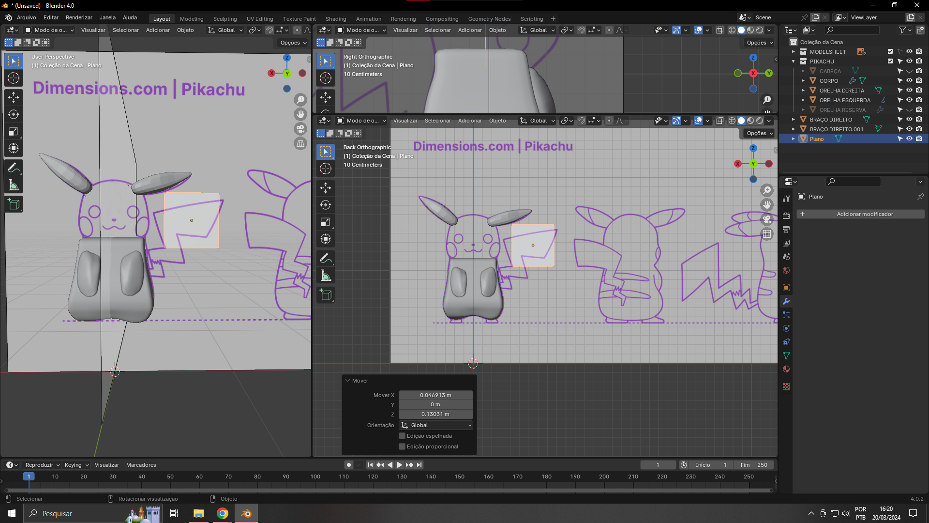Select the Measure tool in left viewport
This screenshot has height=523, width=929.
pyautogui.click(x=14, y=185)
